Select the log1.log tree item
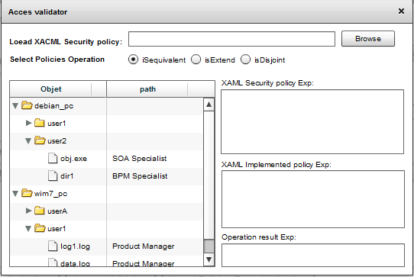 [75, 246]
